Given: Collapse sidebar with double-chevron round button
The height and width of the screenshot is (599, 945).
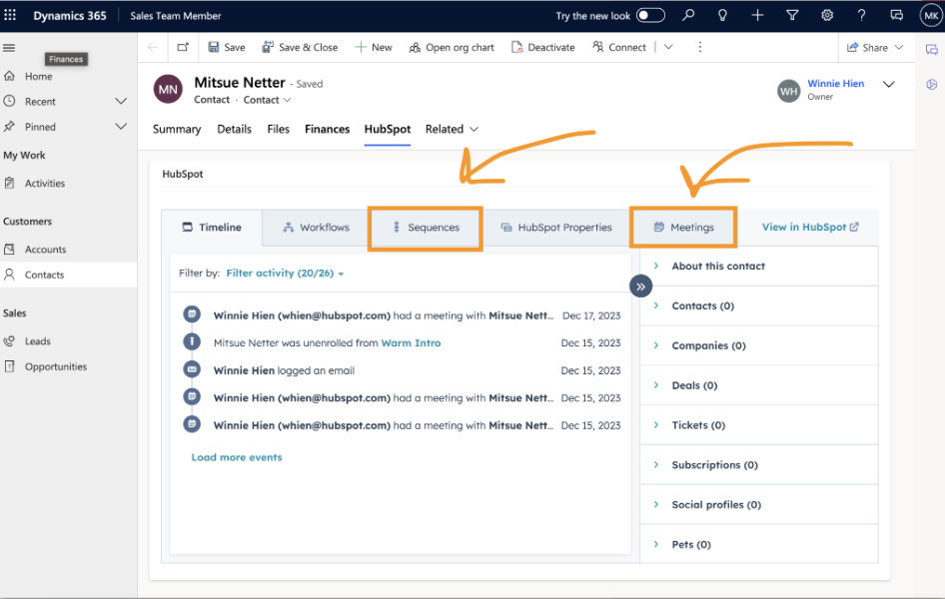Looking at the screenshot, I should (x=640, y=287).
